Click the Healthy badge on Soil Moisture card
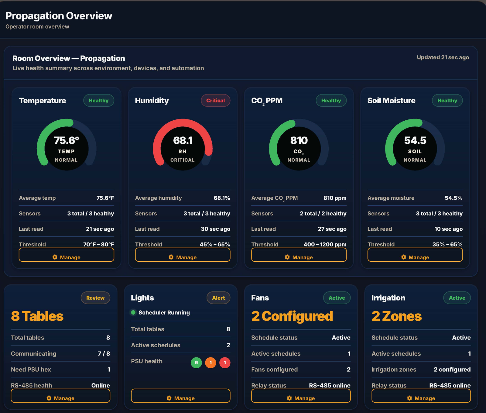This screenshot has width=486, height=413. click(x=447, y=101)
